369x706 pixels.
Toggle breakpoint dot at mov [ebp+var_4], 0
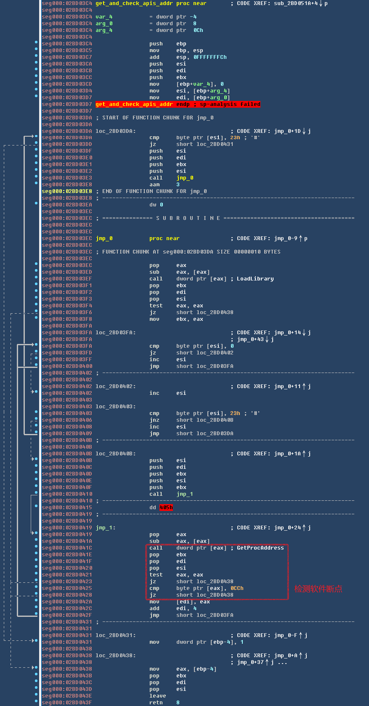(x=36, y=84)
